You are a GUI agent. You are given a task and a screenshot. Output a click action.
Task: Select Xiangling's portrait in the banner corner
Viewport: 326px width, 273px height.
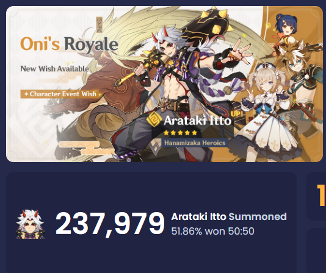point(286,26)
